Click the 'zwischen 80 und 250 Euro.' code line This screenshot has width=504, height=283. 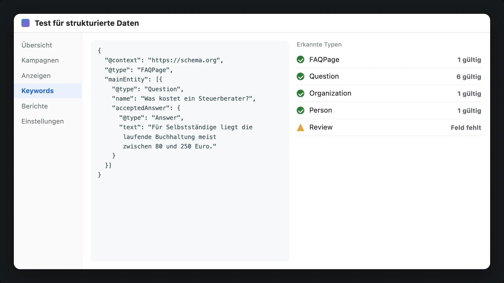pos(170,146)
